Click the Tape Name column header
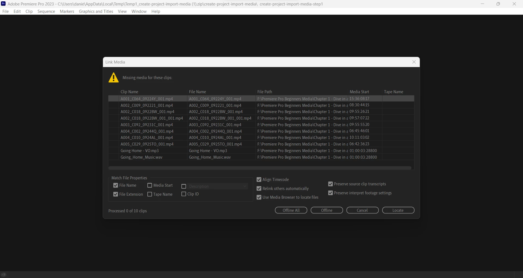523x278 pixels. click(x=394, y=92)
